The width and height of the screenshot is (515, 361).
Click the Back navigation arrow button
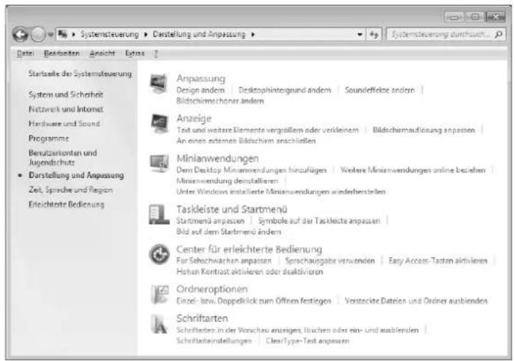click(20, 34)
